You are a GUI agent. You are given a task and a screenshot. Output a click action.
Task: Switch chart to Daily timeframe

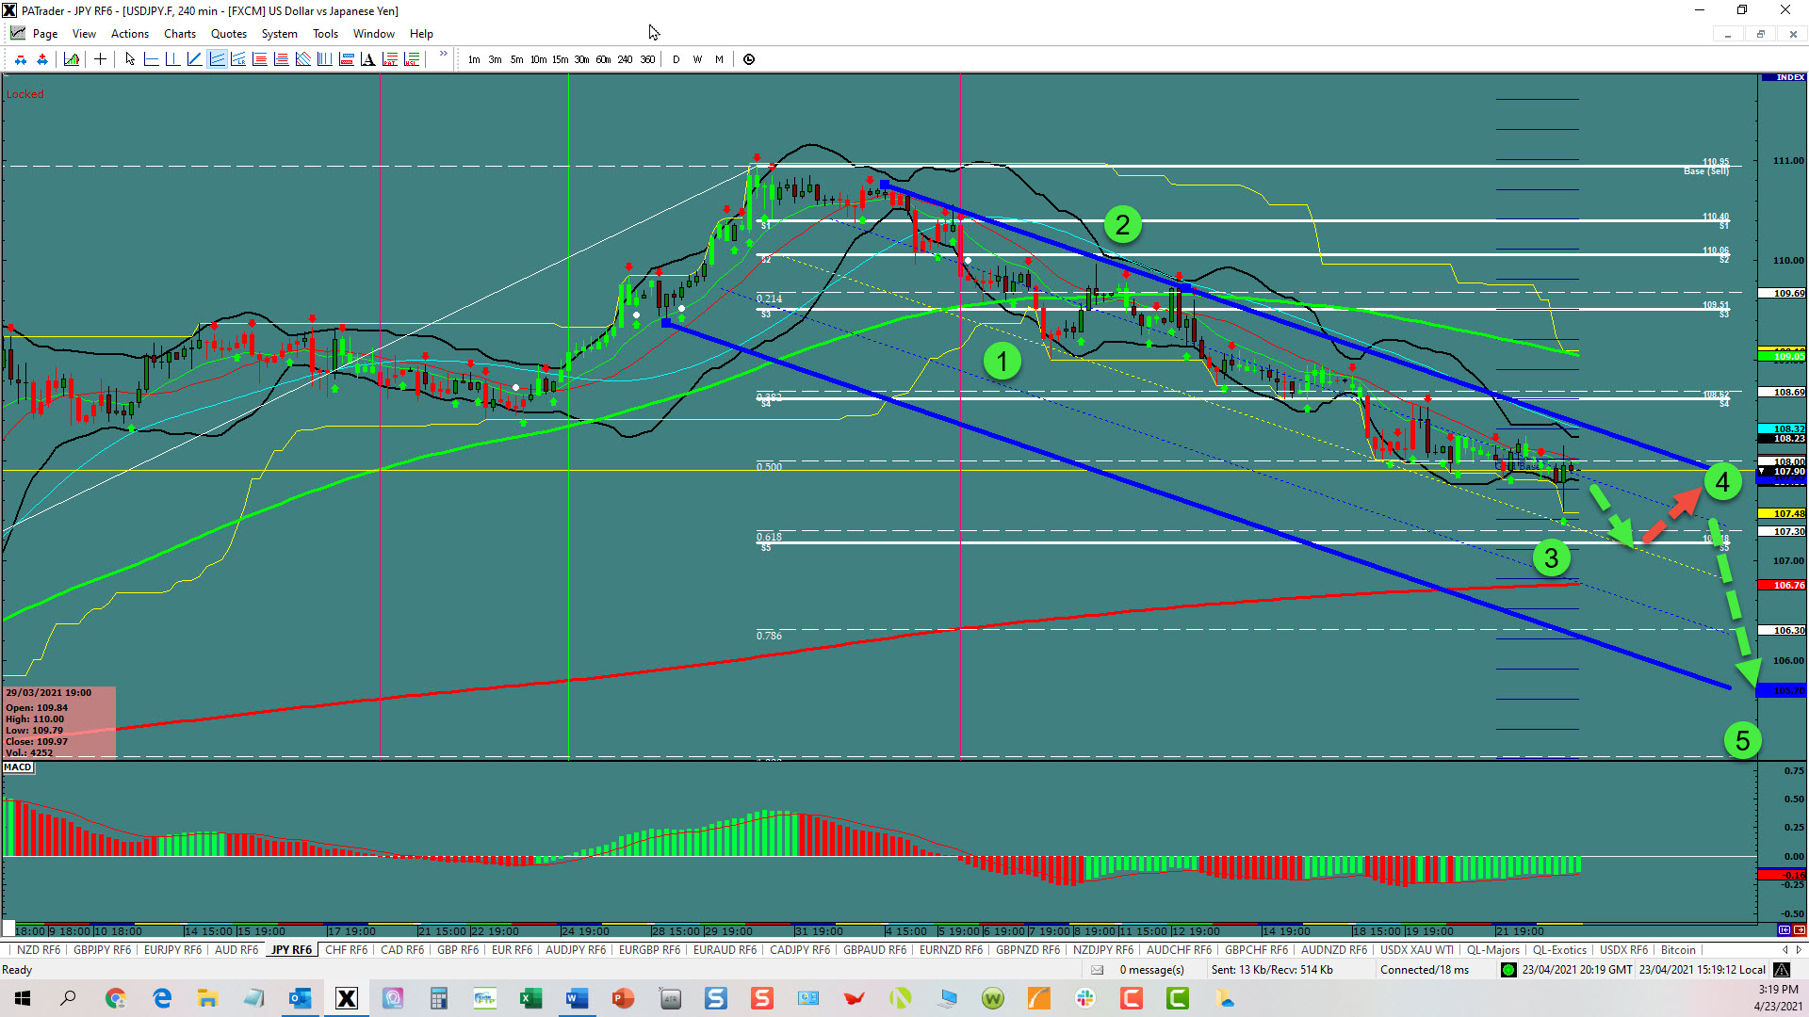click(x=676, y=59)
